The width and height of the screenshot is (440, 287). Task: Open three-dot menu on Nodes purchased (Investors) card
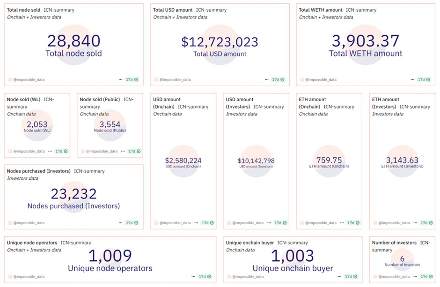coord(120,223)
